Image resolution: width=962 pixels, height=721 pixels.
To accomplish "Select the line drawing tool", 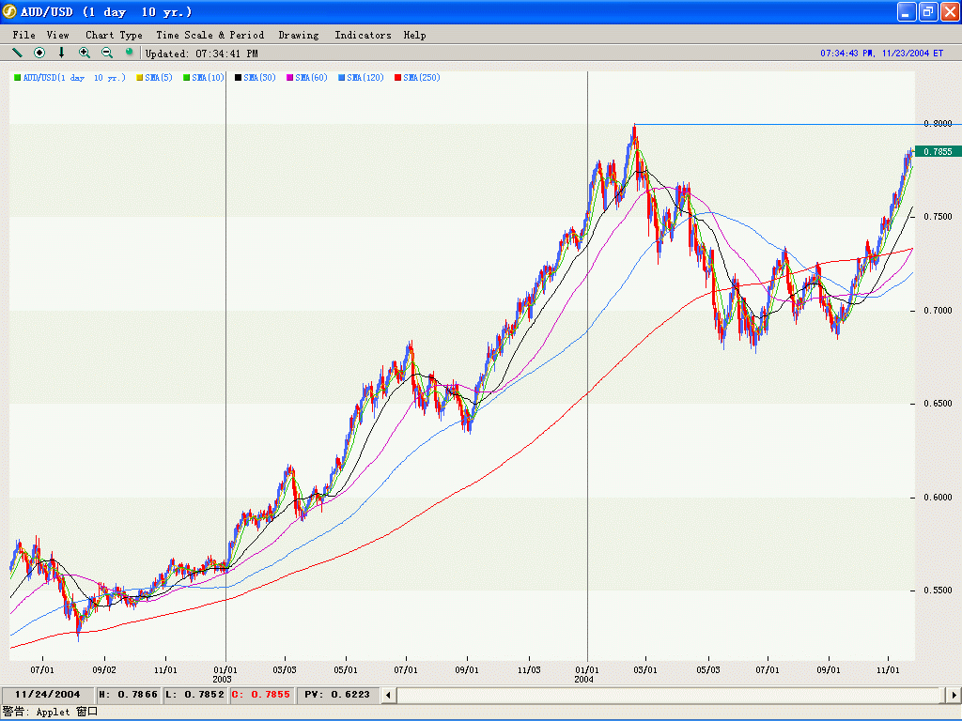I will click(17, 53).
